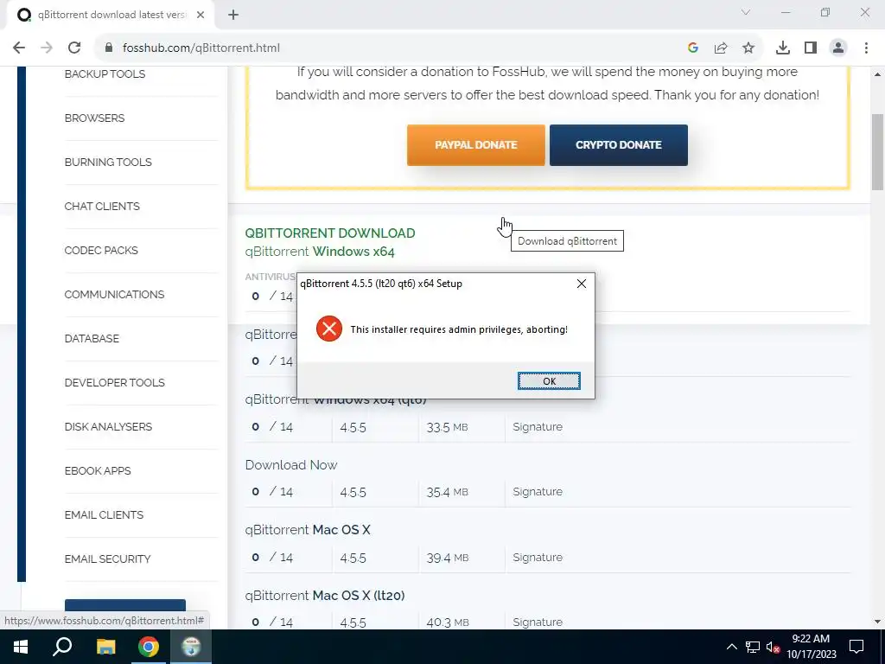Click the qBittorrent Mac OS X (lt20) link
Image resolution: width=885 pixels, height=664 pixels.
(x=325, y=595)
